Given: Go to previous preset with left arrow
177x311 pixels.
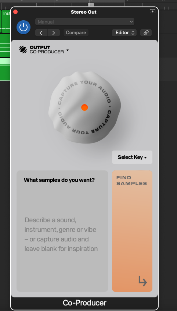Looking at the screenshot, I should point(41,33).
